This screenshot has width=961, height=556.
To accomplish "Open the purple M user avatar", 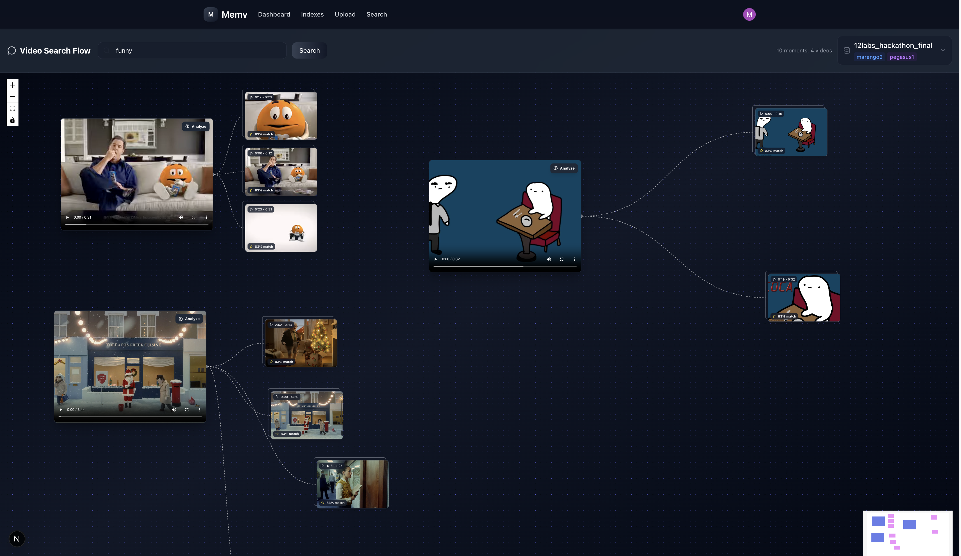I will [x=749, y=14].
